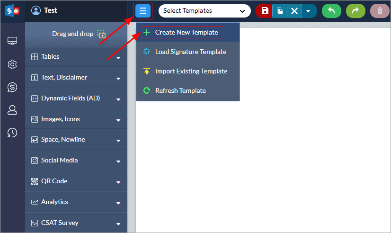Click the history clock sidebar icon
Viewport: 391px width, 233px height.
12,133
